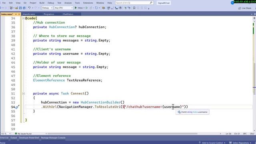Image resolution: width=256 pixels, height=144 pixels.
Task: Collapse the Connect() method outlining toggle
Action: [24, 94]
